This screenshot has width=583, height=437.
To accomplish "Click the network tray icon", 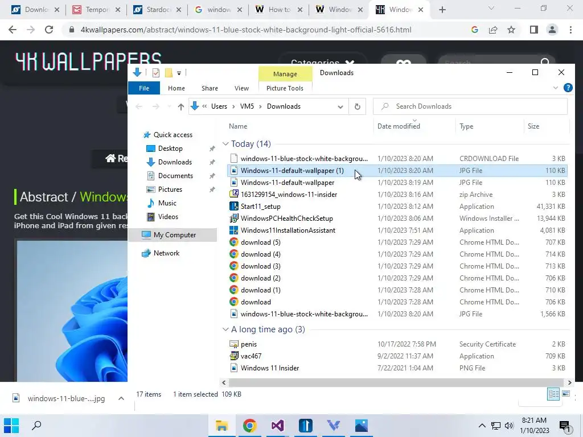I will click(496, 426).
